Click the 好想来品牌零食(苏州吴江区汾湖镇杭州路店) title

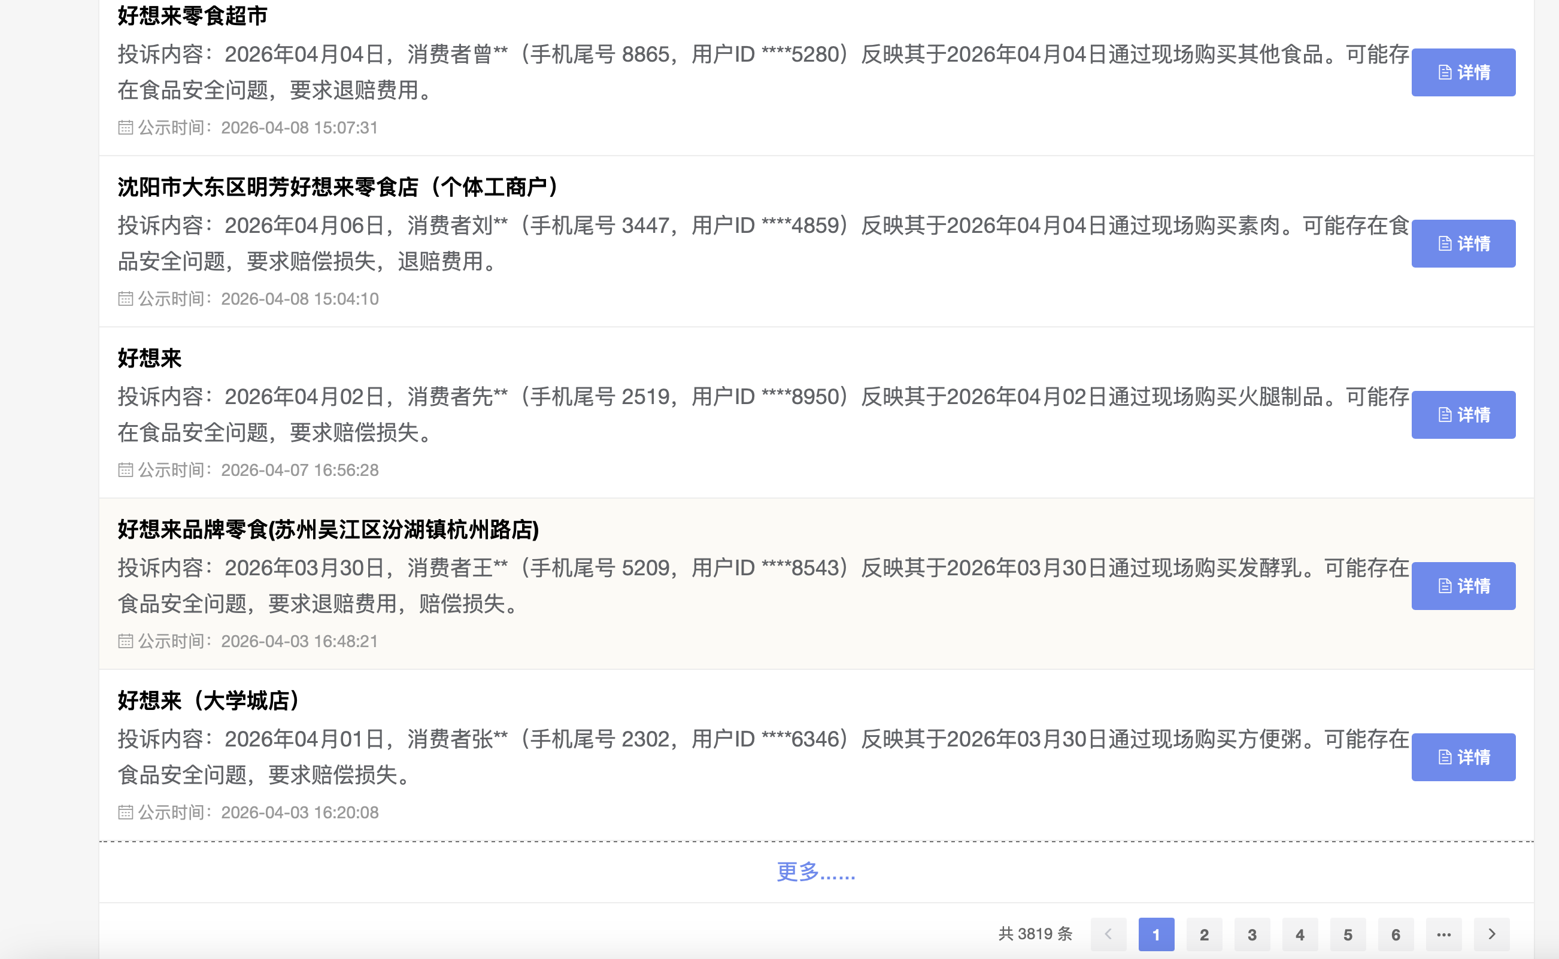click(x=328, y=530)
